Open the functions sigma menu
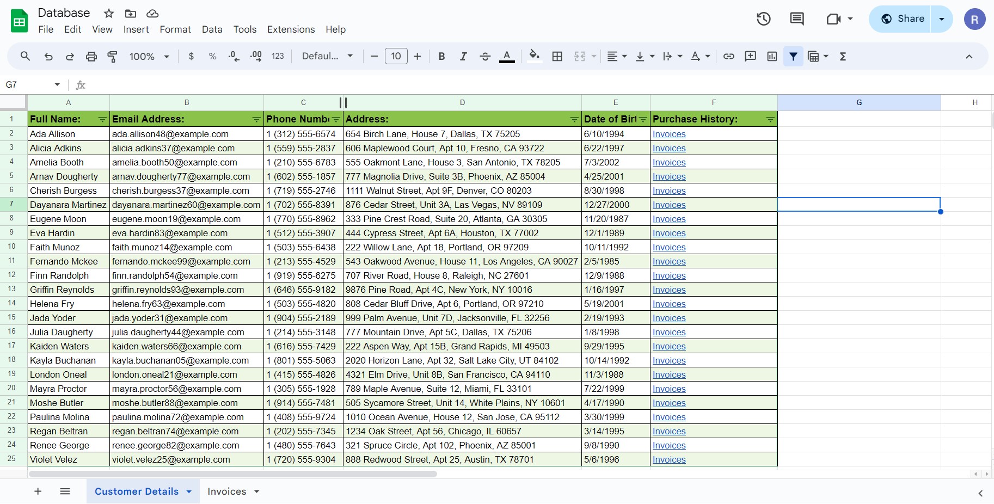 click(x=843, y=56)
